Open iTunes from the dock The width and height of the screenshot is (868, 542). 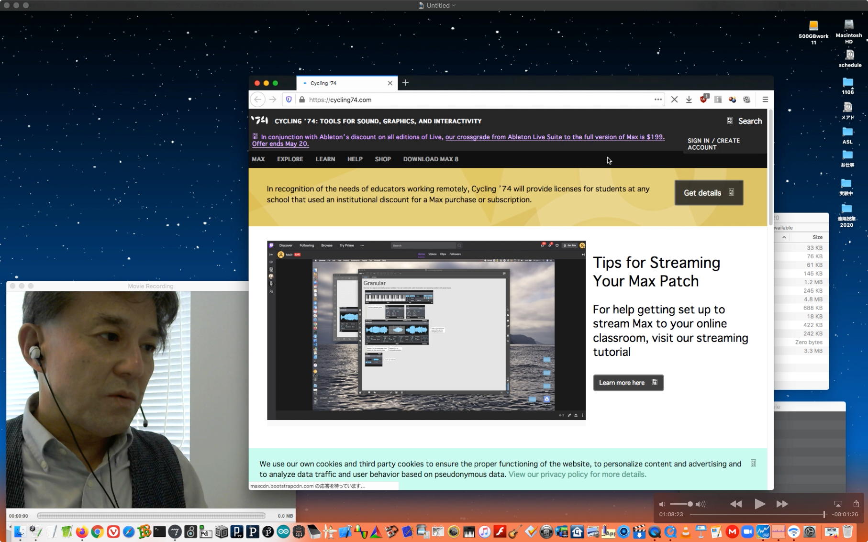pos(484,532)
